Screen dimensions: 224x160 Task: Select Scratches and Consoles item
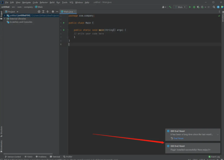point(21,22)
